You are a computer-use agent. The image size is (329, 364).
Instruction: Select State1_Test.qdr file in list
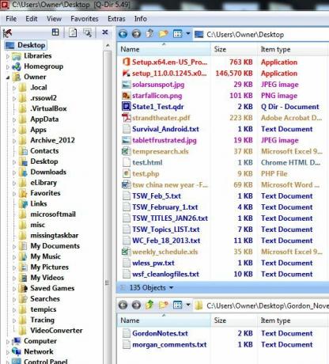pyautogui.click(x=157, y=107)
